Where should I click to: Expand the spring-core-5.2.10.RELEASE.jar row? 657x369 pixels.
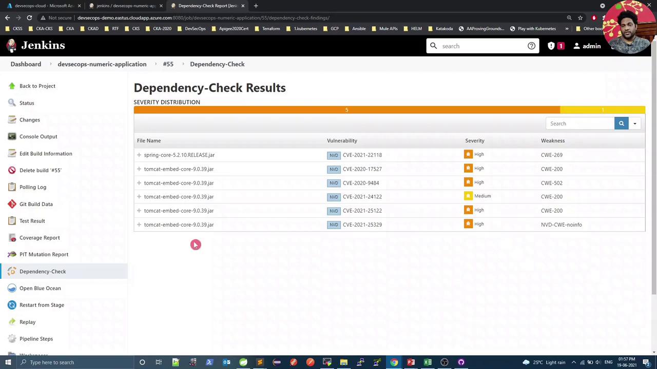click(139, 155)
